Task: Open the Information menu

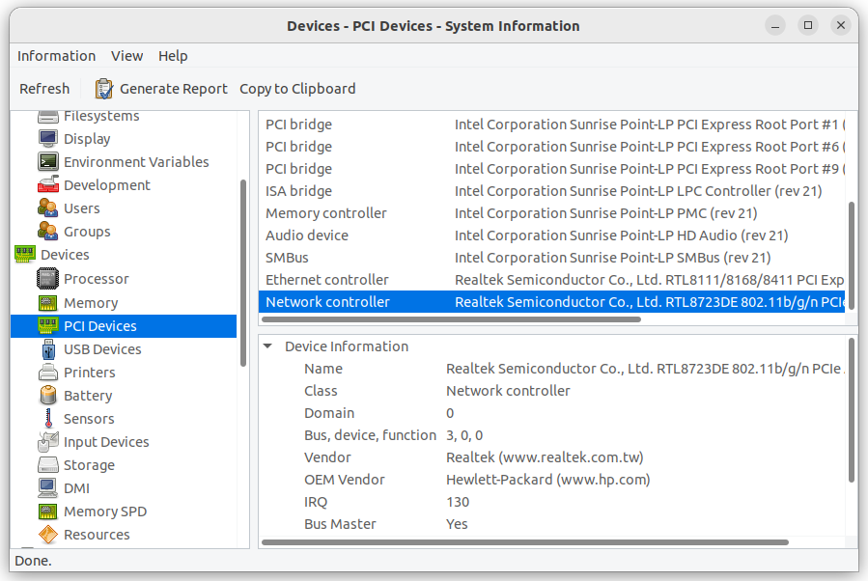Action: pyautogui.click(x=56, y=56)
